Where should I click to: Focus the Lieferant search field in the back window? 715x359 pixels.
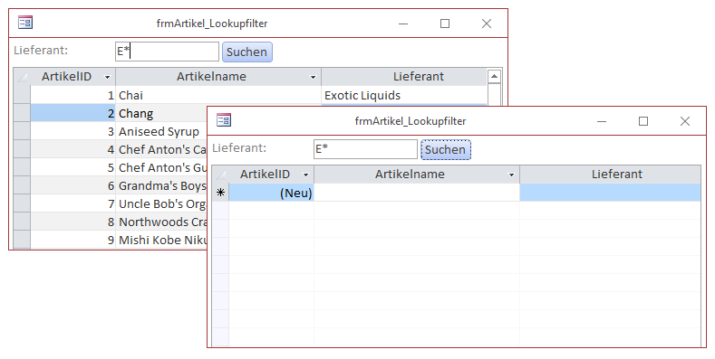click(x=167, y=52)
